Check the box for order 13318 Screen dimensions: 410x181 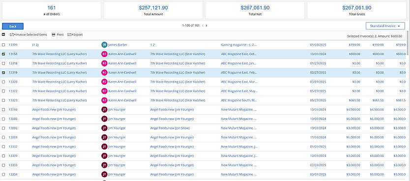tap(3, 63)
